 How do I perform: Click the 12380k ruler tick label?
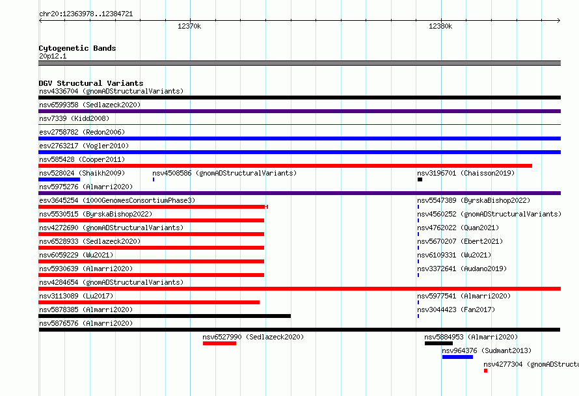[x=440, y=26]
